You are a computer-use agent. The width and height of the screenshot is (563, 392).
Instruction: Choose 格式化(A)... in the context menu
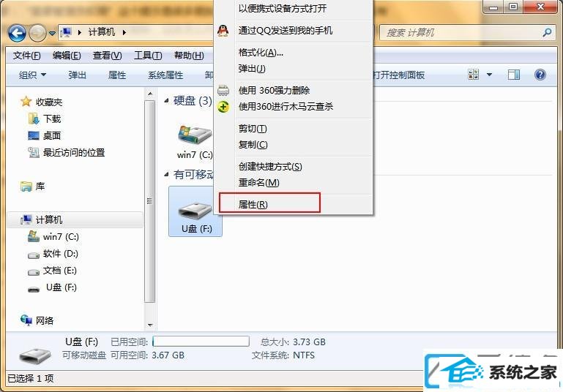click(x=261, y=53)
